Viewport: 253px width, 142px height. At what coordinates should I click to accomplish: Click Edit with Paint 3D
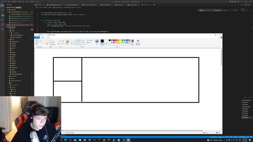138,42
